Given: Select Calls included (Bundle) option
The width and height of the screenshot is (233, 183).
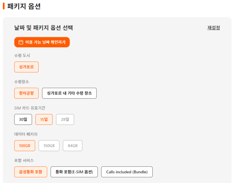Looking at the screenshot, I should coord(127,172).
